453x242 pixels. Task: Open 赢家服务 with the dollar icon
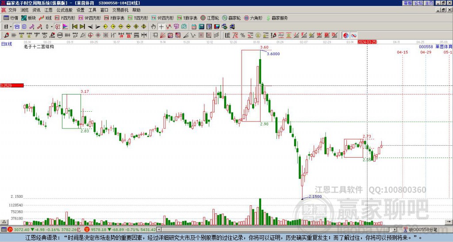277,18
